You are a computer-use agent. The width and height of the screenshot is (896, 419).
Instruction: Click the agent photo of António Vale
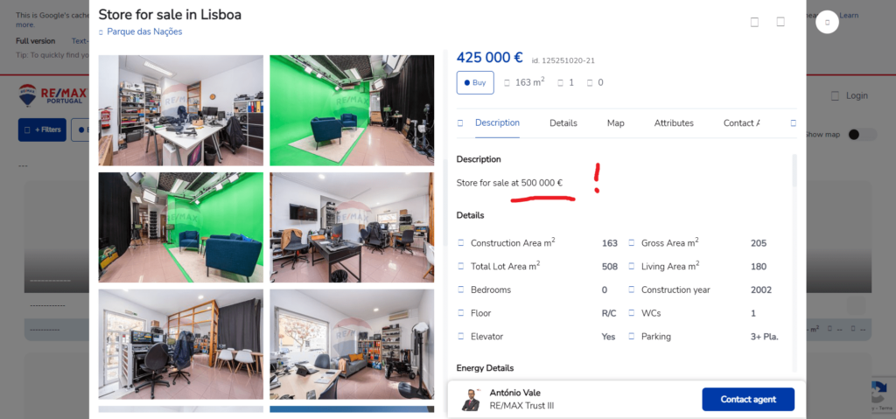tap(472, 400)
